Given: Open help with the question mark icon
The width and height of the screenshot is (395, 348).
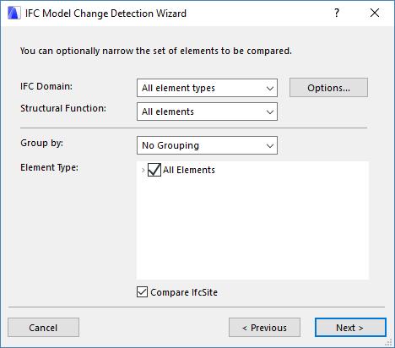Looking at the screenshot, I should 337,13.
